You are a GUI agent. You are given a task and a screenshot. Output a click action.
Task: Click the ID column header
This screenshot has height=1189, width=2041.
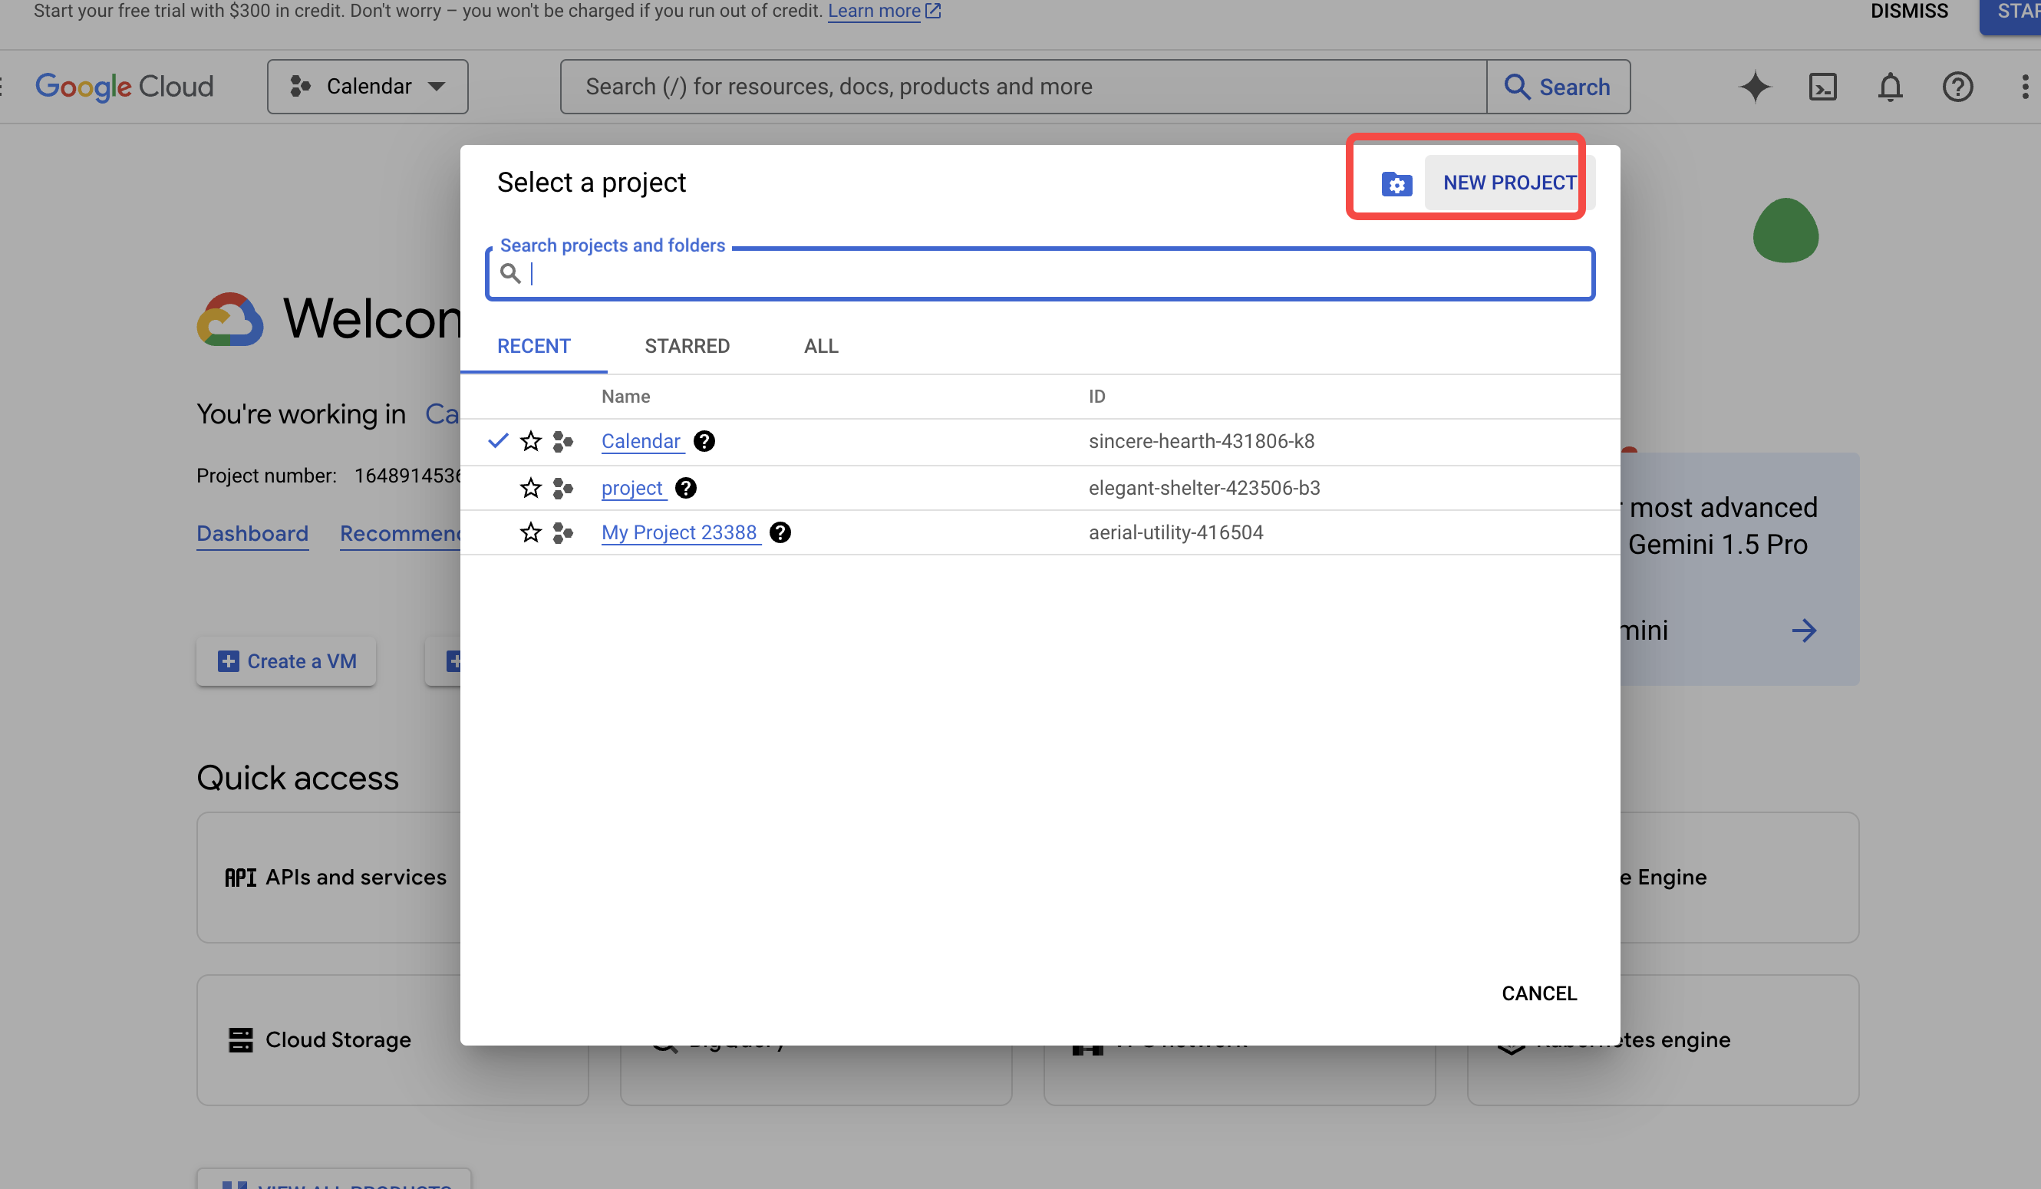pos(1096,396)
